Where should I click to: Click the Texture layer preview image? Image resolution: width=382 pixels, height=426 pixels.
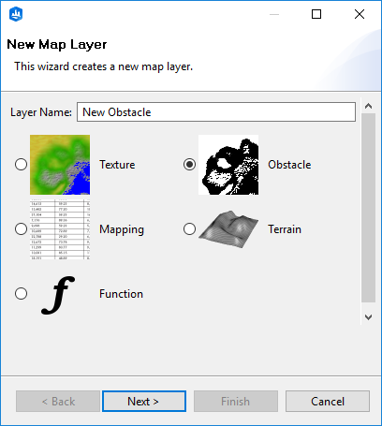[60, 165]
